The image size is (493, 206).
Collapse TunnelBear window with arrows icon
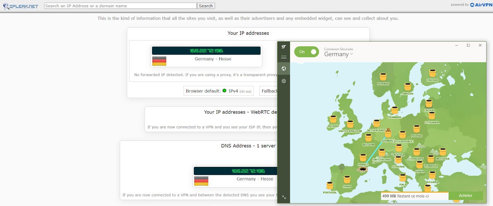pyautogui.click(x=284, y=197)
